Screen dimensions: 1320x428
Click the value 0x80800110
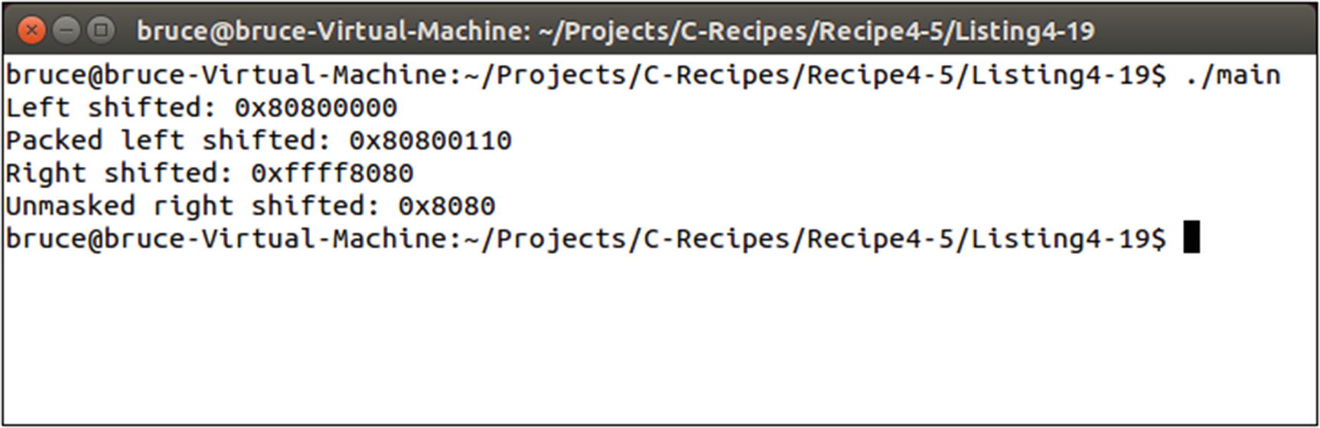point(430,141)
